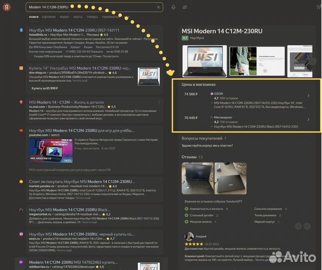Select 'Компактность и легкость' review tag
The width and height of the screenshot is (322, 270).
[x=206, y=208]
